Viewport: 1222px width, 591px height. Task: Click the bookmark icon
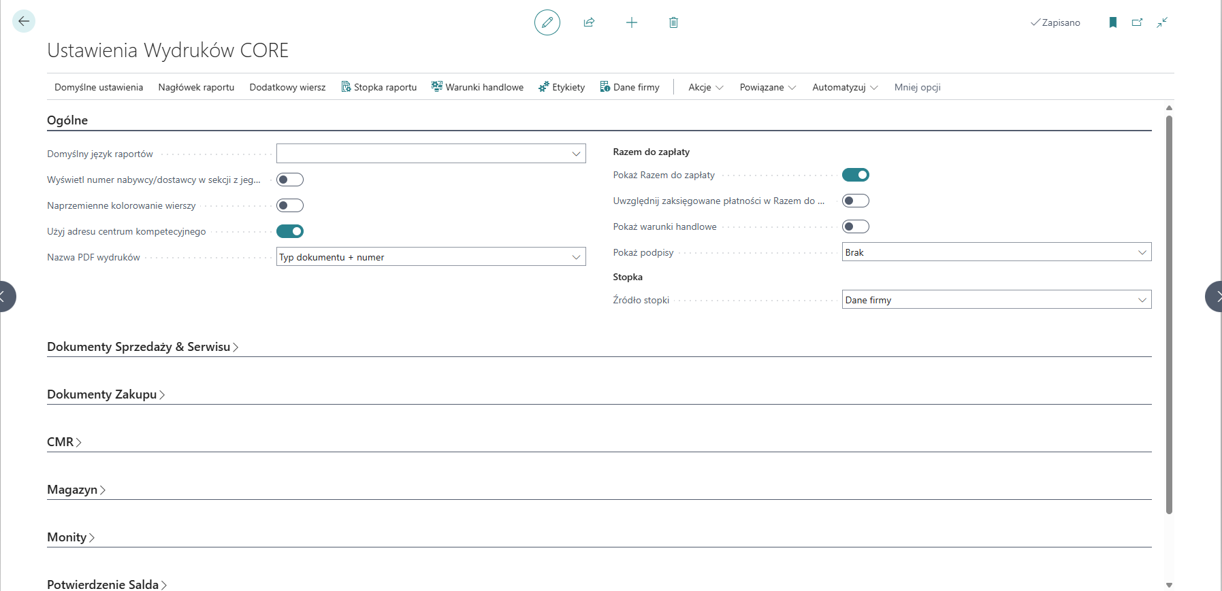[x=1112, y=22]
